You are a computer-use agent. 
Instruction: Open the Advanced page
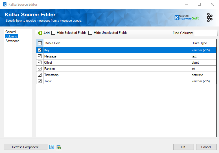tap(12, 41)
